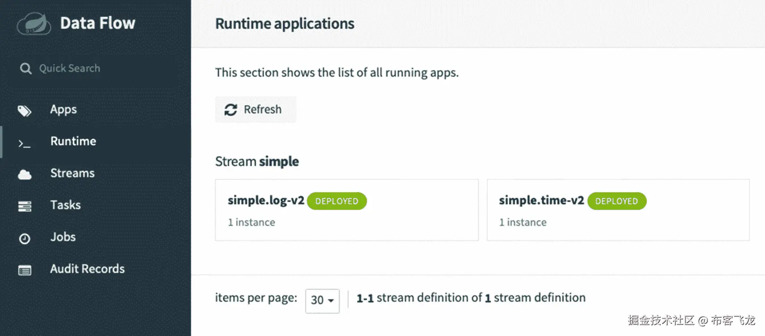Click the Tasks list icon
This screenshot has height=336, width=765.
click(x=25, y=206)
